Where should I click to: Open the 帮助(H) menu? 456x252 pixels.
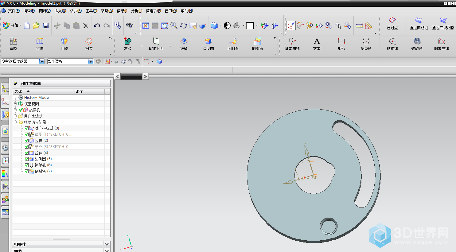point(187,11)
